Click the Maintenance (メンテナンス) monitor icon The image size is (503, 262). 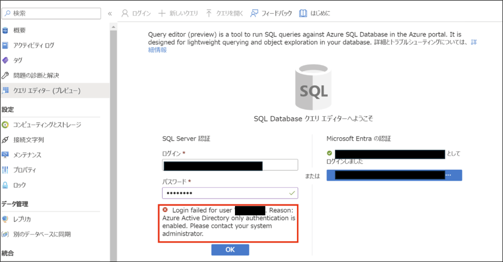coord(5,155)
